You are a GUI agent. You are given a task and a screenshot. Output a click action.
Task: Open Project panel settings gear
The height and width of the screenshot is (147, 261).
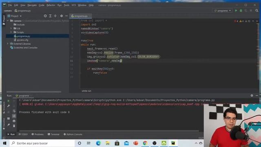pyautogui.click(x=62, y=16)
